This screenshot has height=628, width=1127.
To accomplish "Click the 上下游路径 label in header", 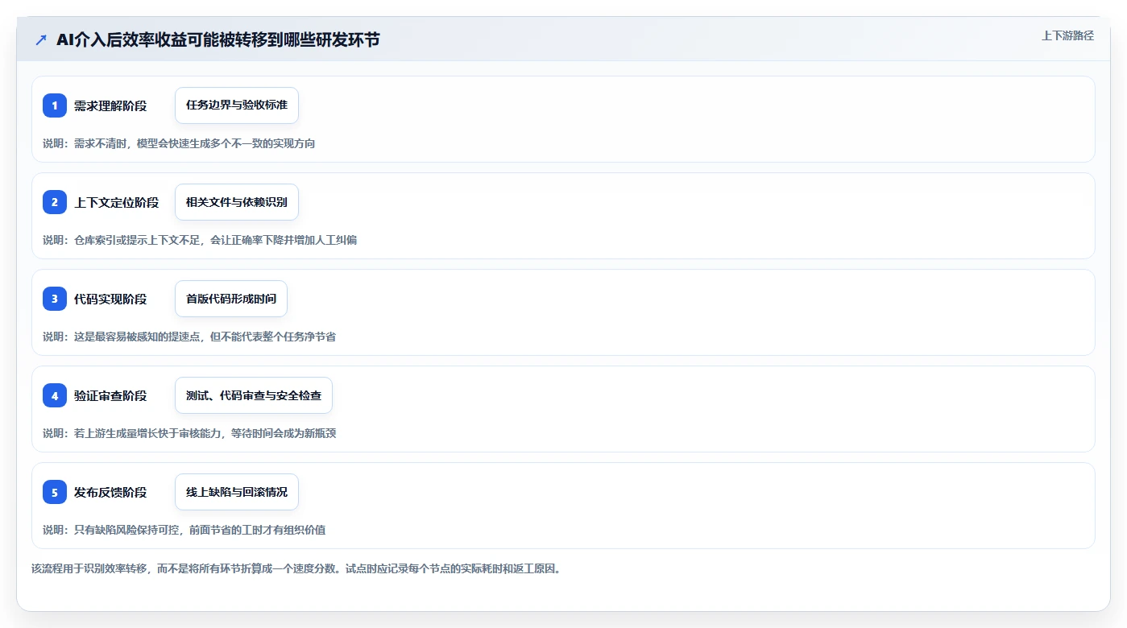I will pyautogui.click(x=1067, y=35).
